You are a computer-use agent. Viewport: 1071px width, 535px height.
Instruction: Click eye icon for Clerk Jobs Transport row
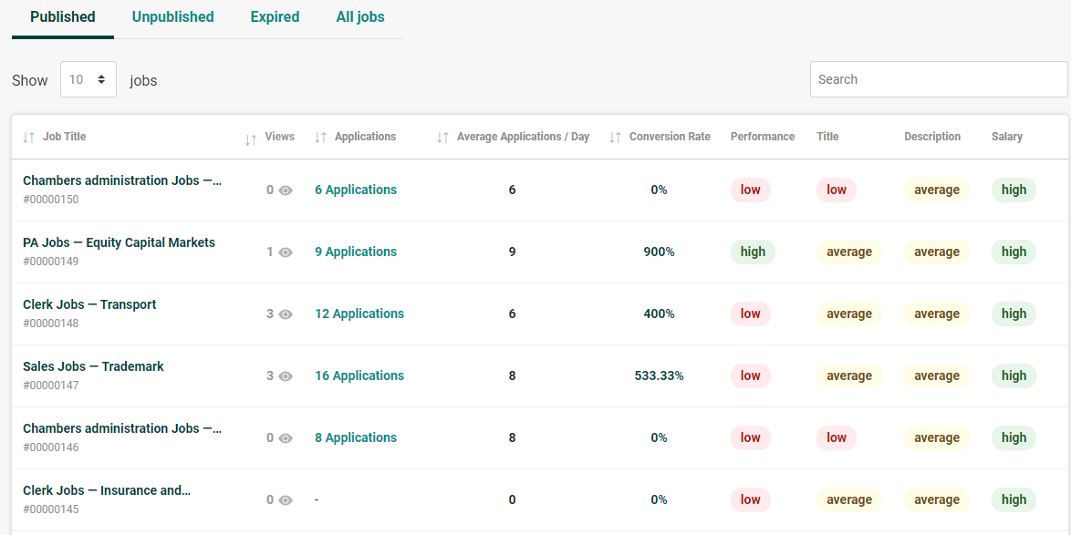point(286,314)
